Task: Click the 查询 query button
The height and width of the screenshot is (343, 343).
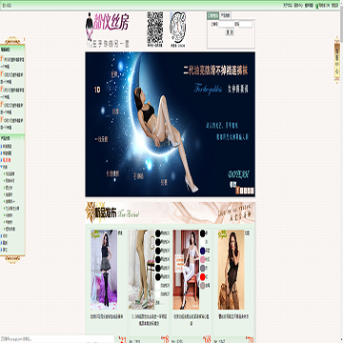Action: (230, 32)
